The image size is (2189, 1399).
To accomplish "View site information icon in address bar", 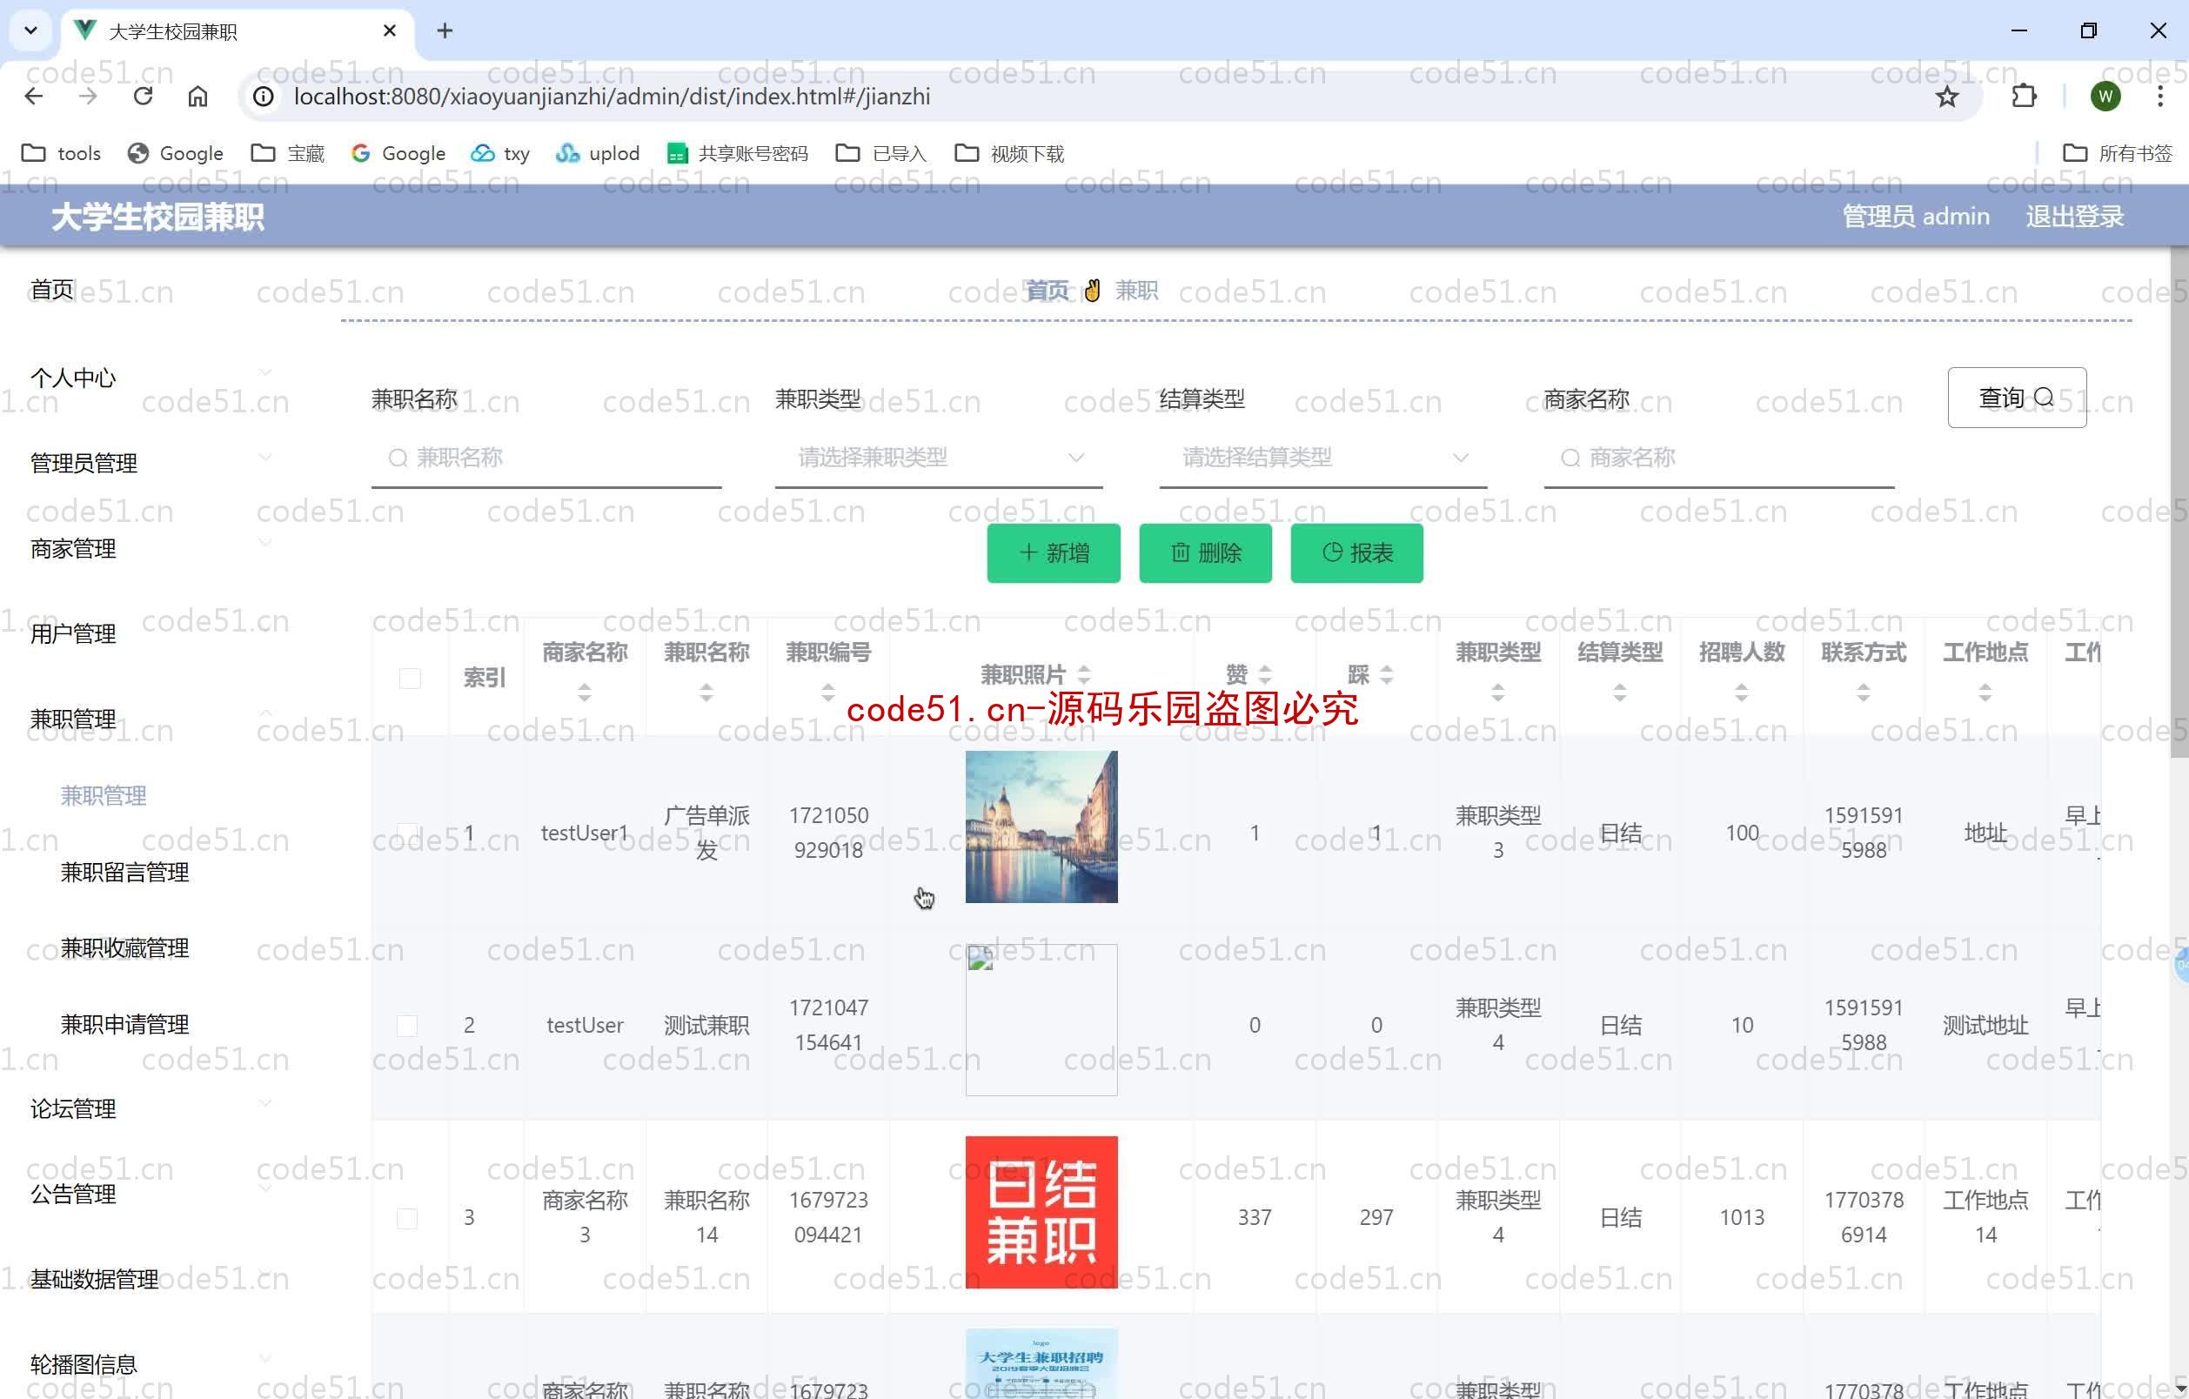I will pyautogui.click(x=264, y=97).
